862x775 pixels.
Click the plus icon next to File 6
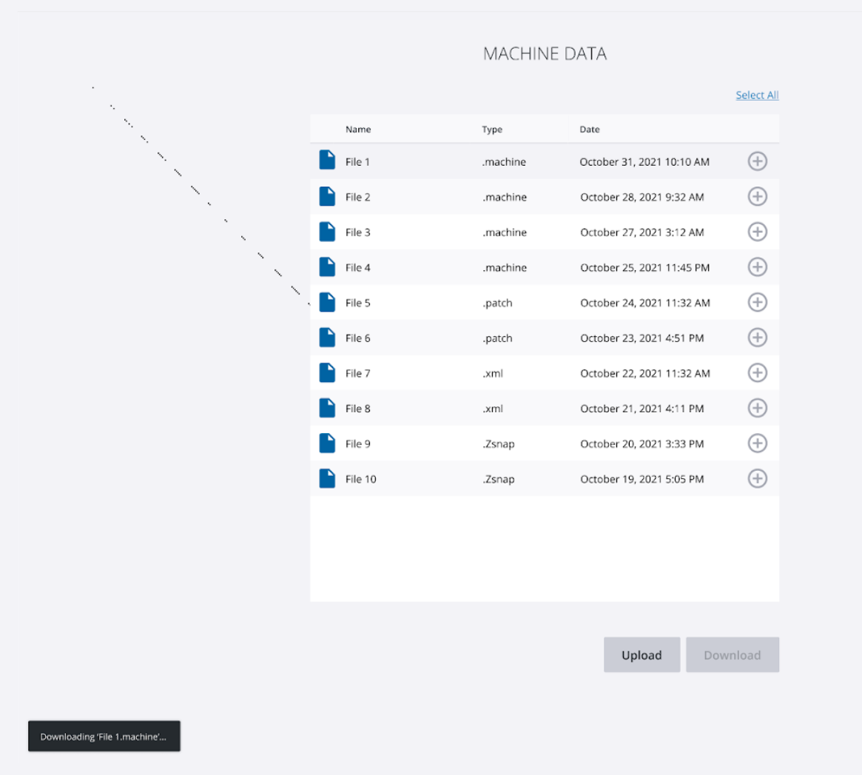coord(757,338)
